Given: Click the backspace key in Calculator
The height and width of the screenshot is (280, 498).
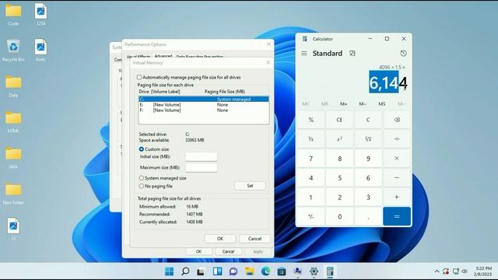Looking at the screenshot, I should 397,120.
